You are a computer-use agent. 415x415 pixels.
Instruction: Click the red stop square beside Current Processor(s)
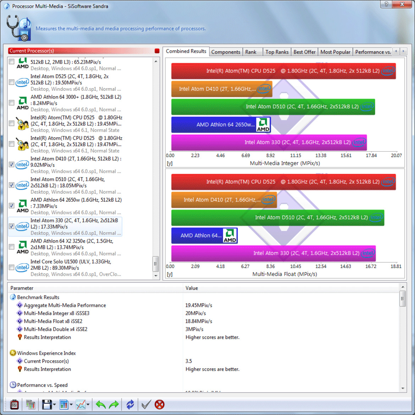point(157,51)
